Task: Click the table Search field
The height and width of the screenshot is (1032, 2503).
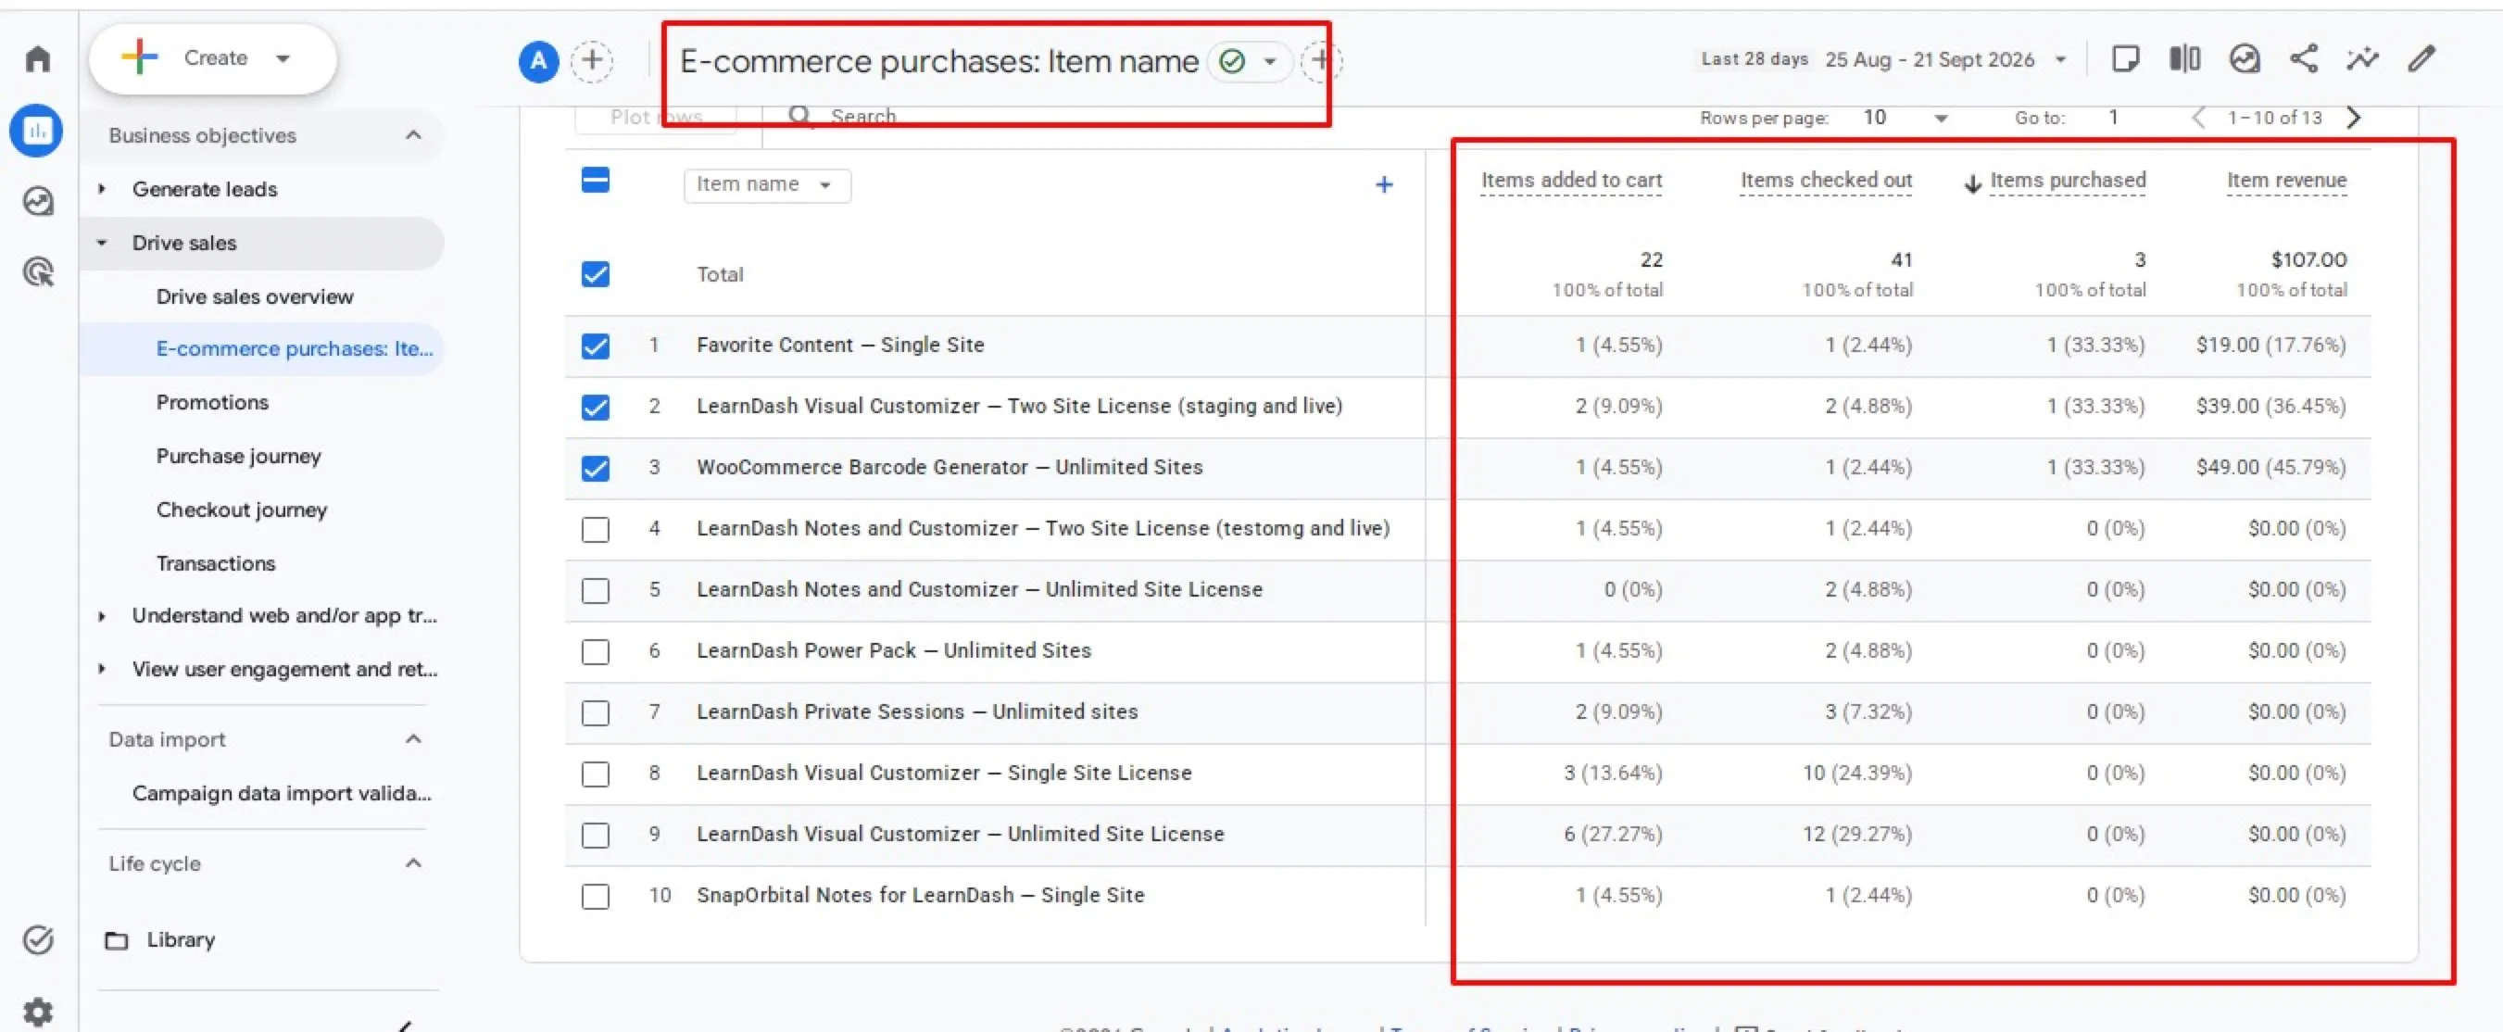Action: click(862, 117)
